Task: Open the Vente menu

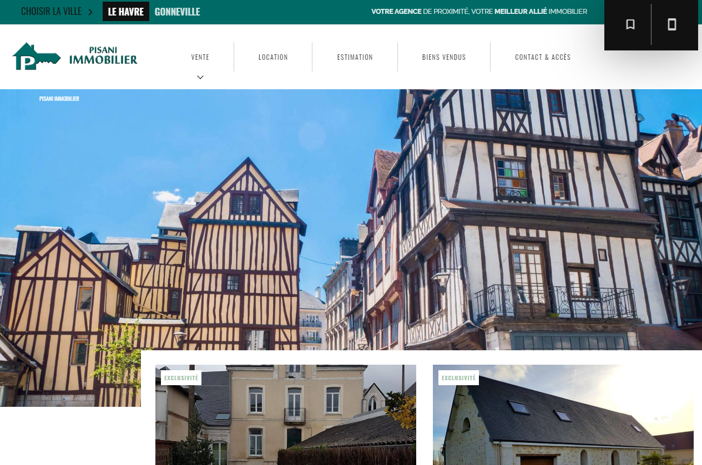Action: coord(200,57)
